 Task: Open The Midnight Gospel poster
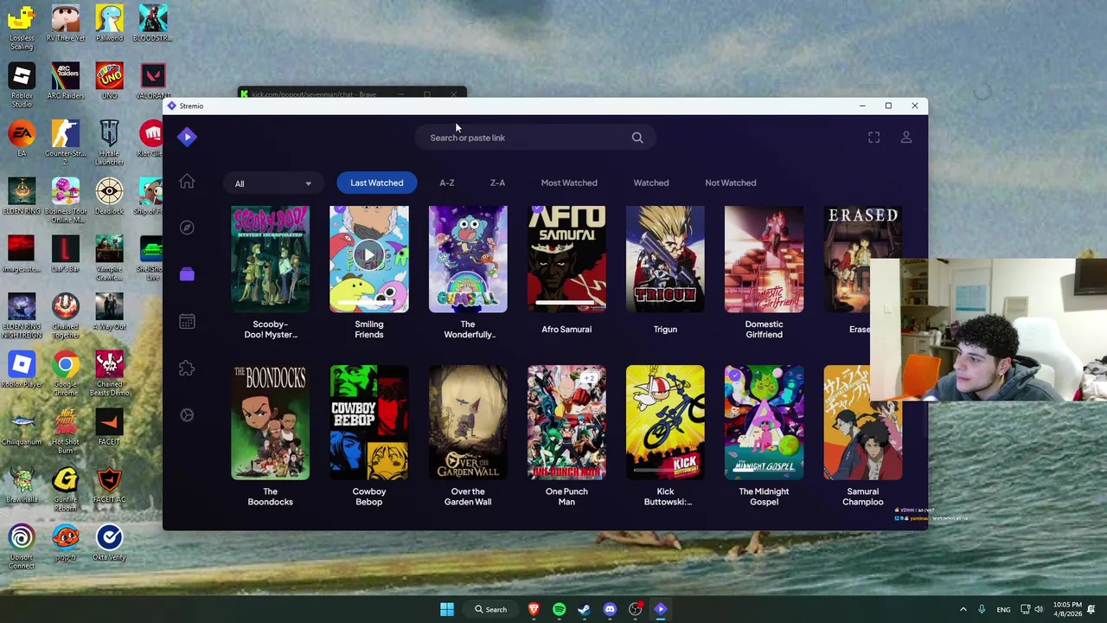click(764, 422)
